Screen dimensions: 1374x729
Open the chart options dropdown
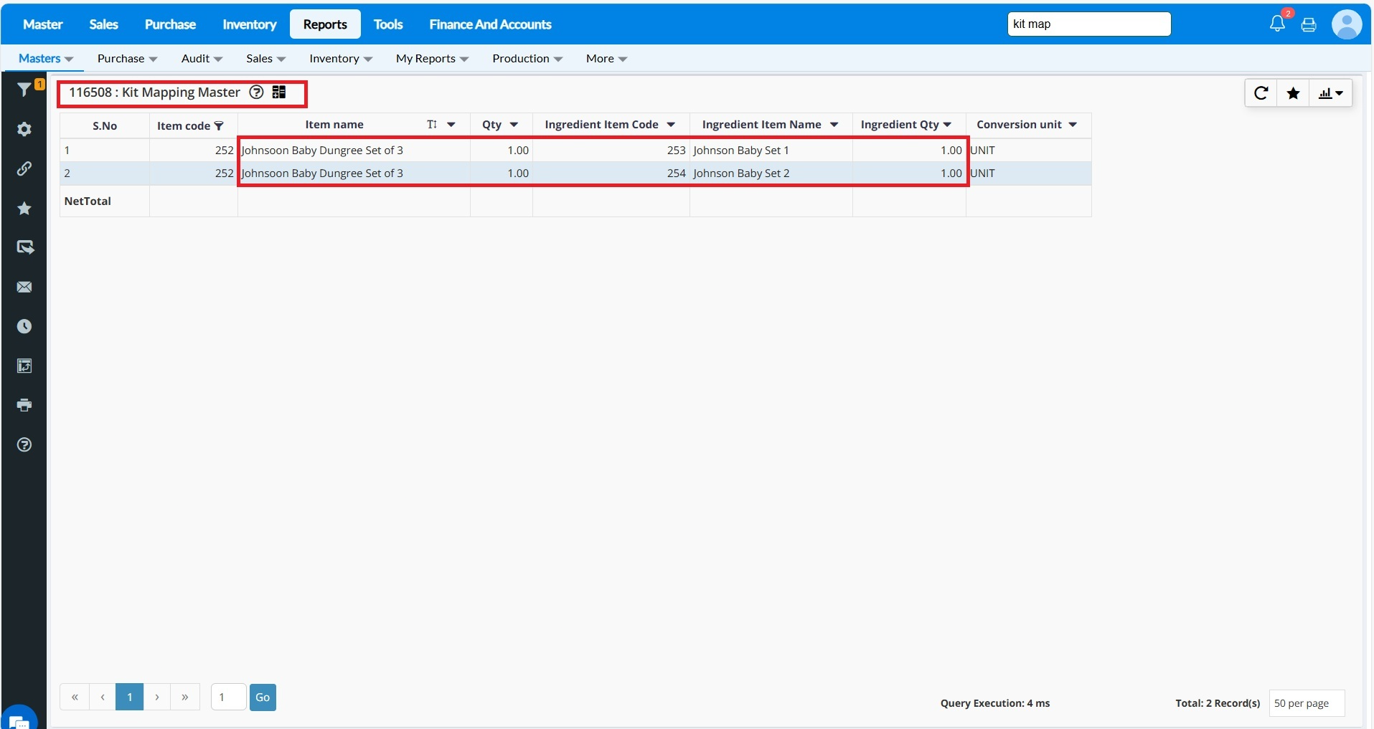(x=1331, y=92)
